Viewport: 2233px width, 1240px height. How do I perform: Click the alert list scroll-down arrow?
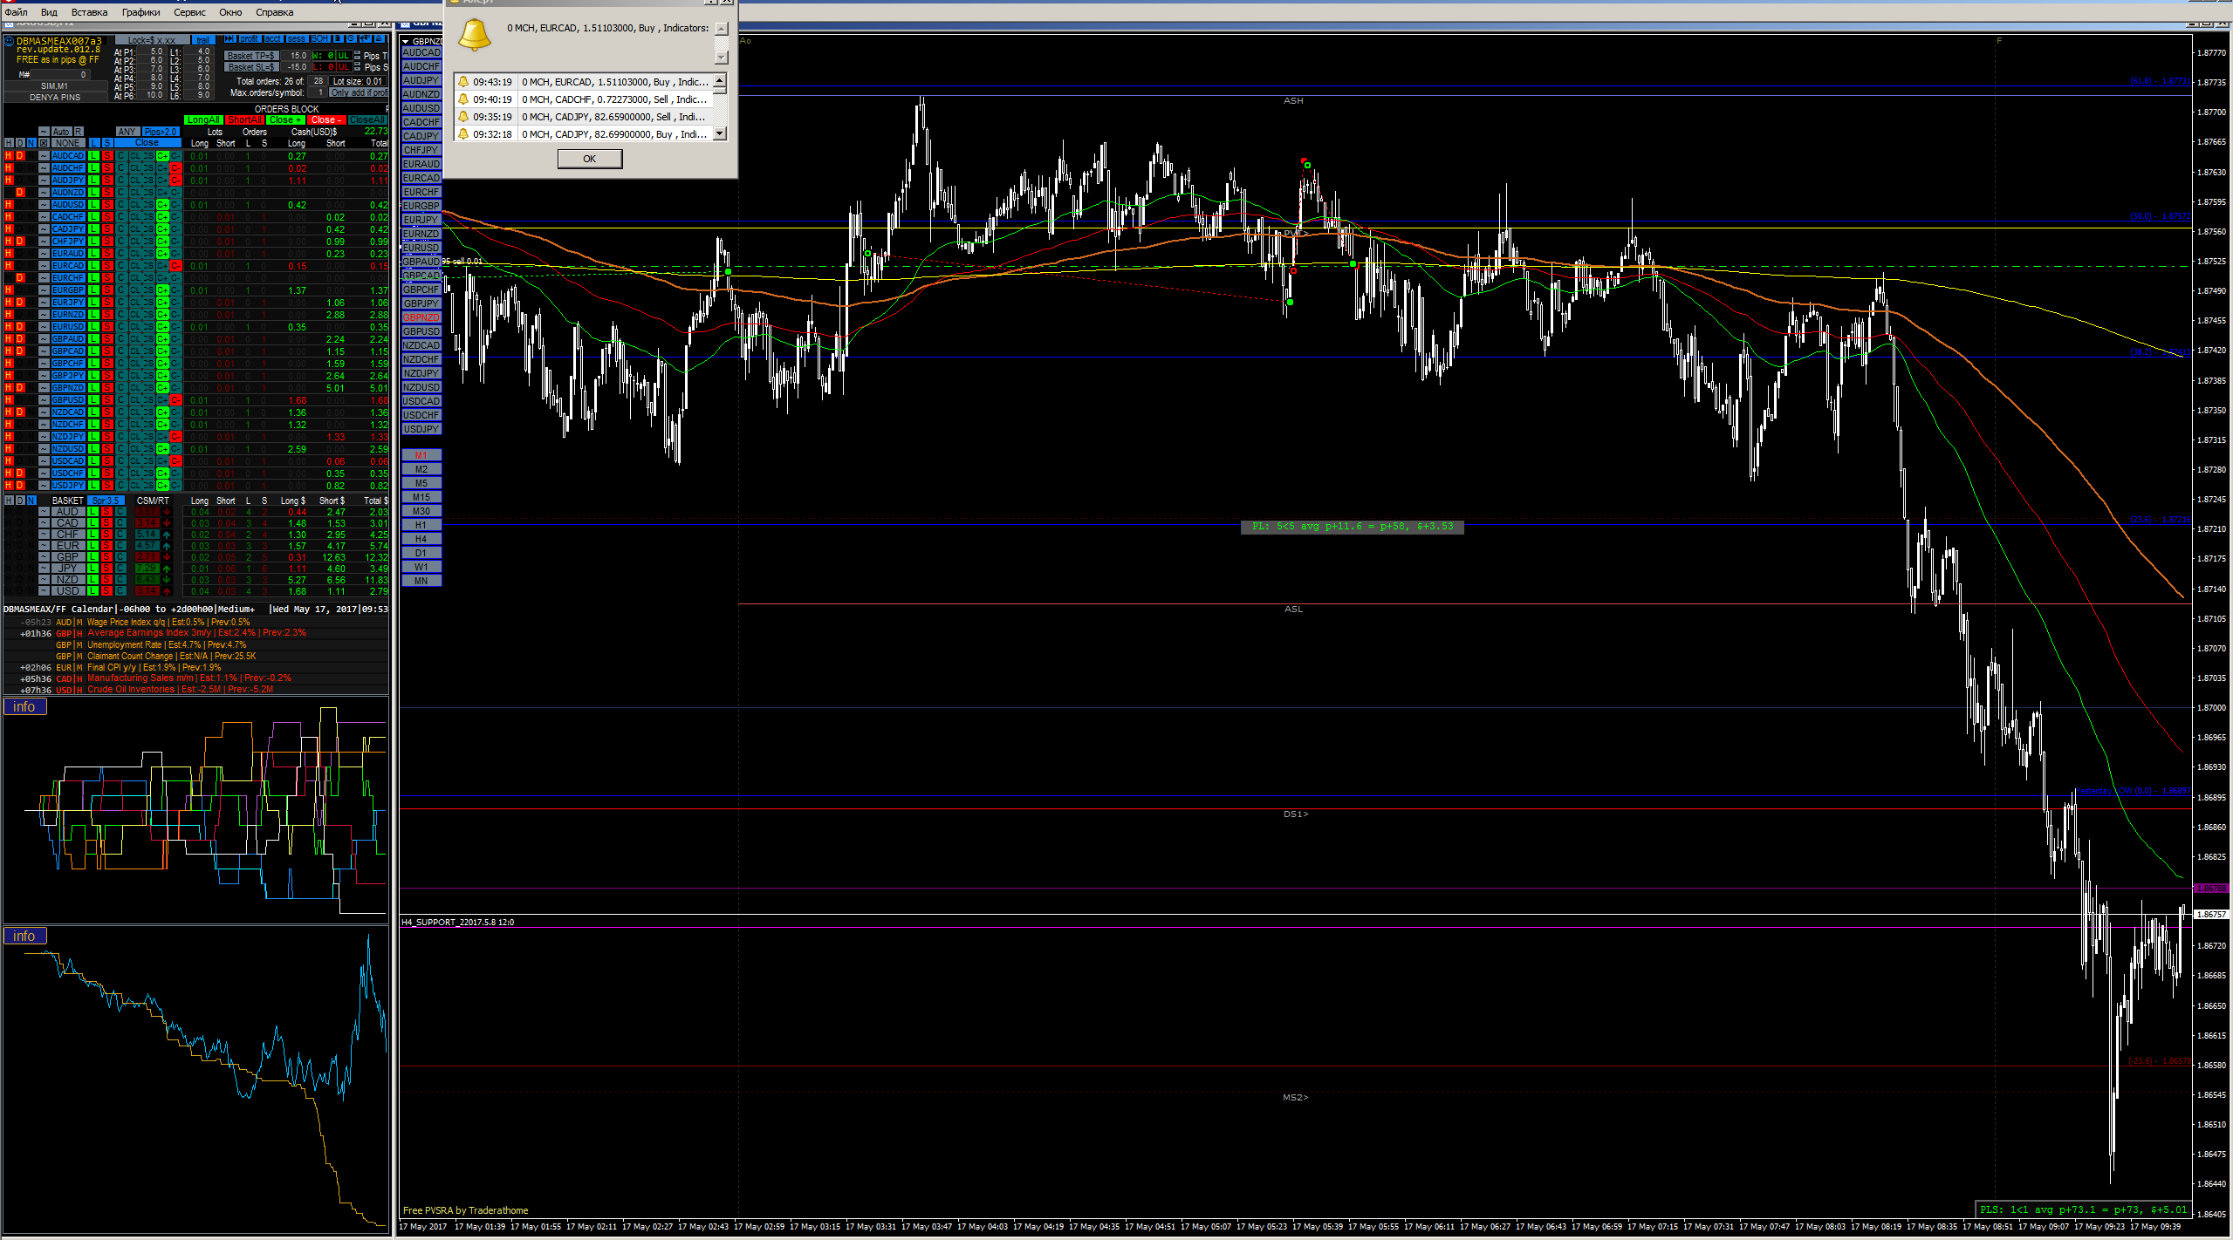pos(720,133)
